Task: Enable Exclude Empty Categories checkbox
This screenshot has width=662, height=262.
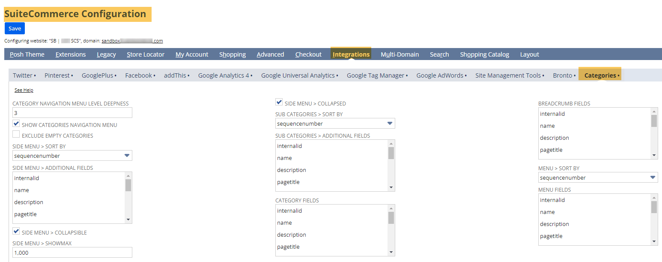Action: (16, 135)
